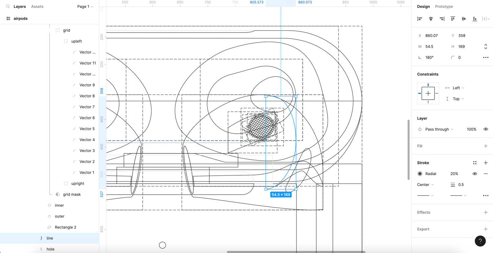Click the grid mask layer icon
This screenshot has width=493, height=253.
[x=58, y=194]
